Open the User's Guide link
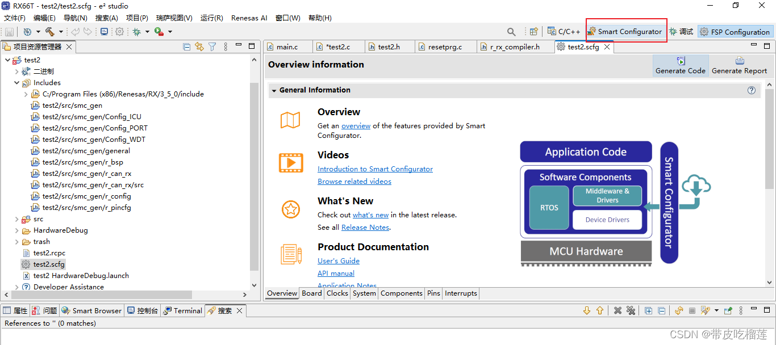This screenshot has height=345, width=776. pyautogui.click(x=339, y=261)
